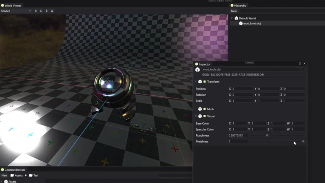The image size is (325, 183).
Task: Collapse the Visual component section
Action: click(196, 116)
